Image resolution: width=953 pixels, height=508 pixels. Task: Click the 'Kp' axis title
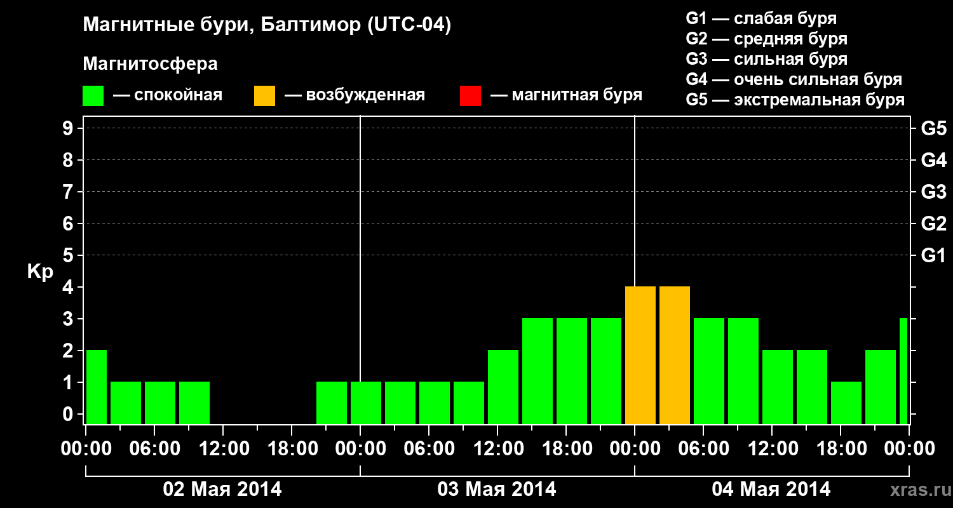pyautogui.click(x=40, y=272)
